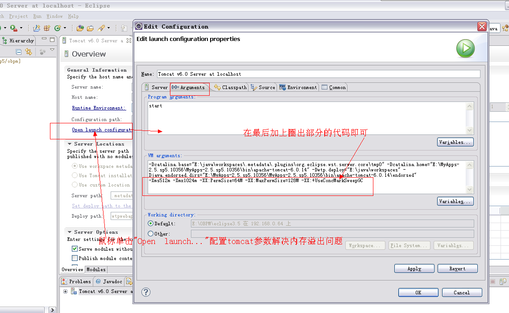Click Tomcat server icon in Servers list
The image size is (509, 313).
pyautogui.click(x=74, y=291)
